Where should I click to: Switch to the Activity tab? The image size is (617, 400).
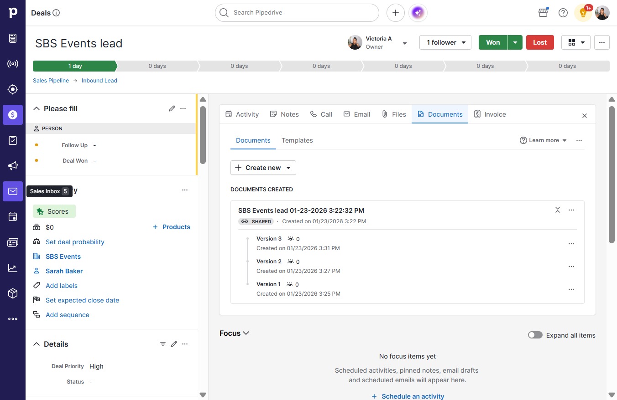(x=242, y=114)
